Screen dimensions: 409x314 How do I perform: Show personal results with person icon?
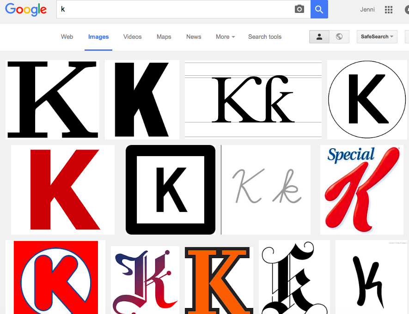click(319, 37)
